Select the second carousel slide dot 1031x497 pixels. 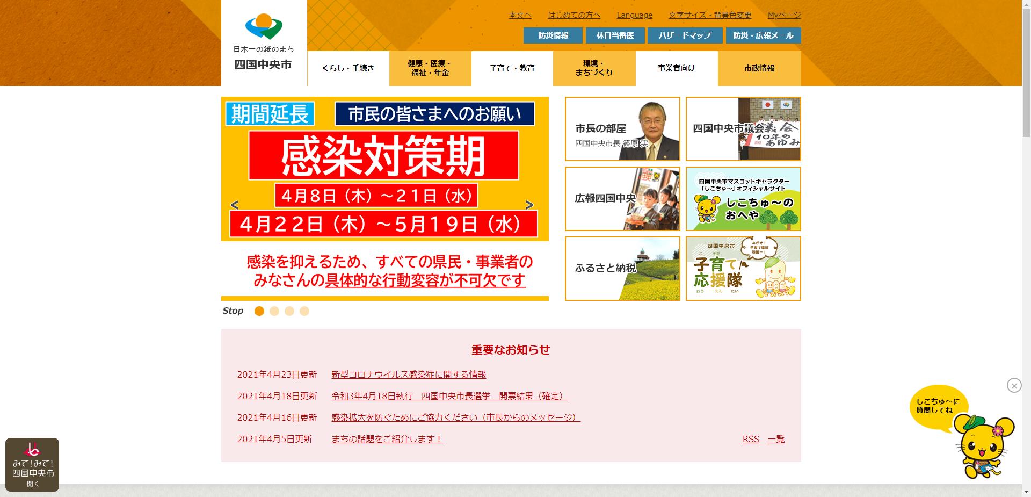click(x=274, y=311)
